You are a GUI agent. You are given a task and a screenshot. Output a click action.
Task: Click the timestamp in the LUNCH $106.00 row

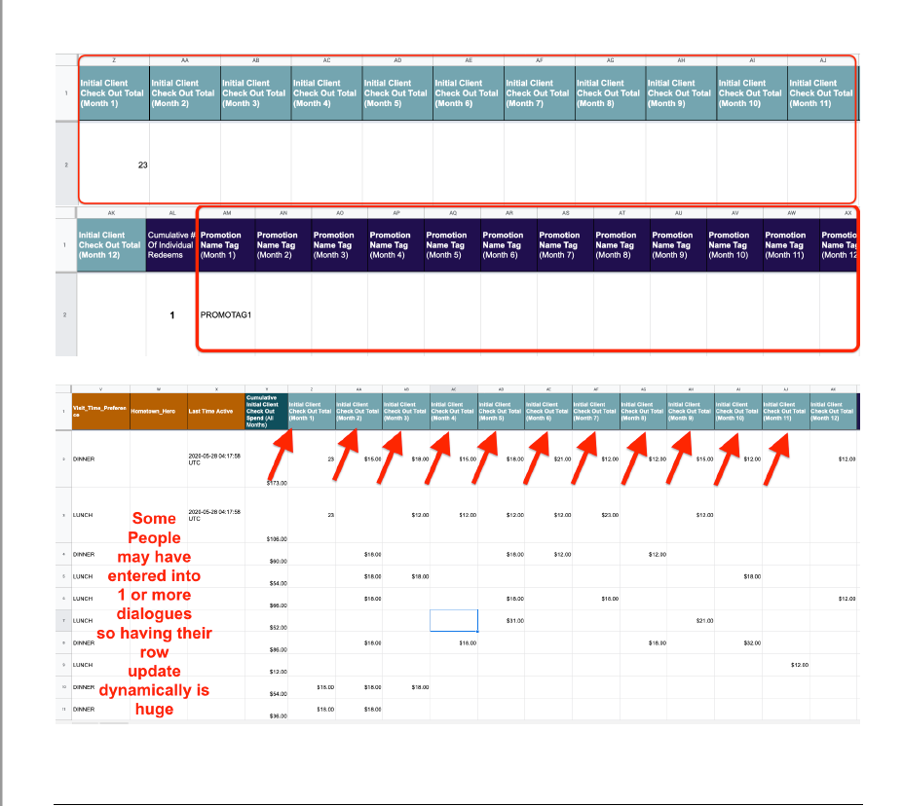tap(216, 515)
